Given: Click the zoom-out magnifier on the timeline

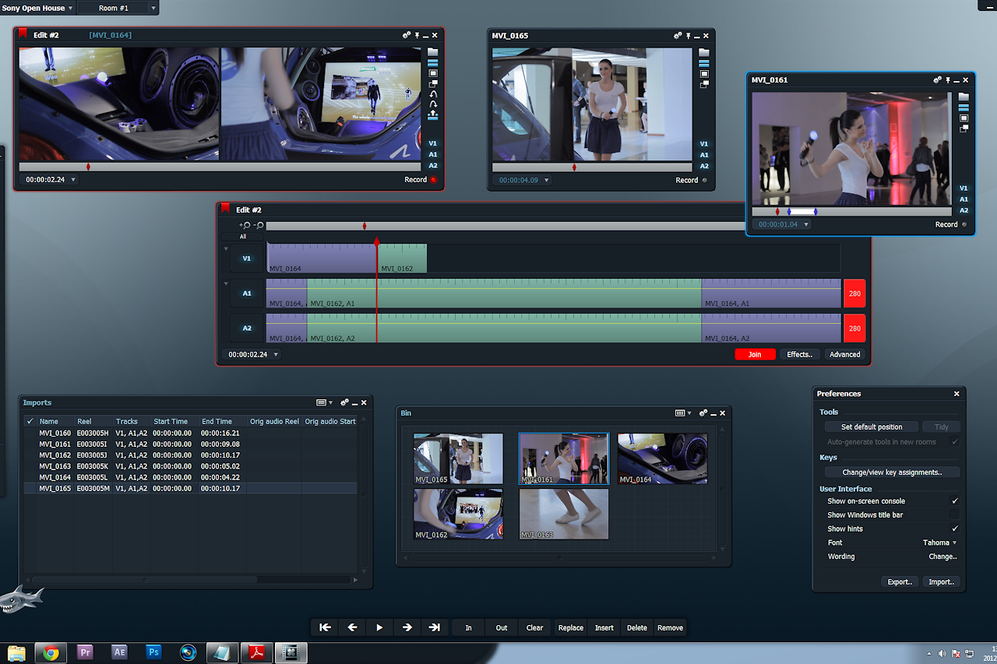Looking at the screenshot, I should [x=258, y=226].
